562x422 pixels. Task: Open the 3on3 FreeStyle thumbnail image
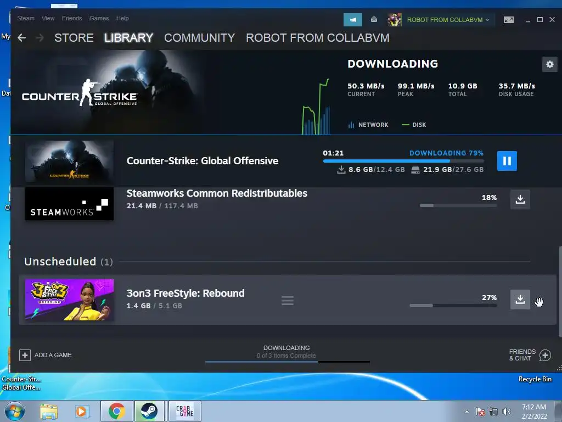coord(69,299)
